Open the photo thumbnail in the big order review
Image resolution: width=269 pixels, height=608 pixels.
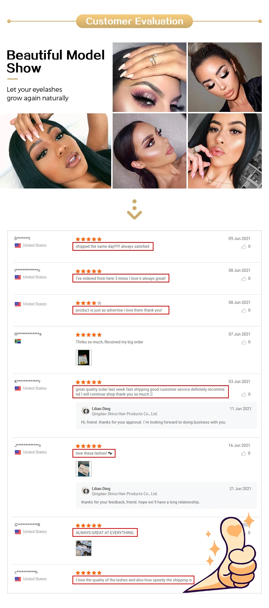(84, 358)
